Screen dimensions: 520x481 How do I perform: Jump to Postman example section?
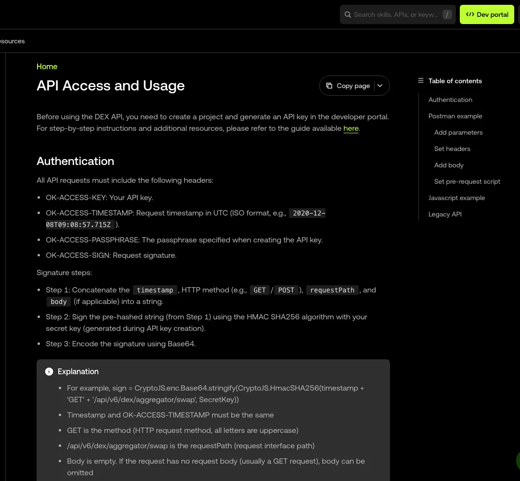pos(455,116)
